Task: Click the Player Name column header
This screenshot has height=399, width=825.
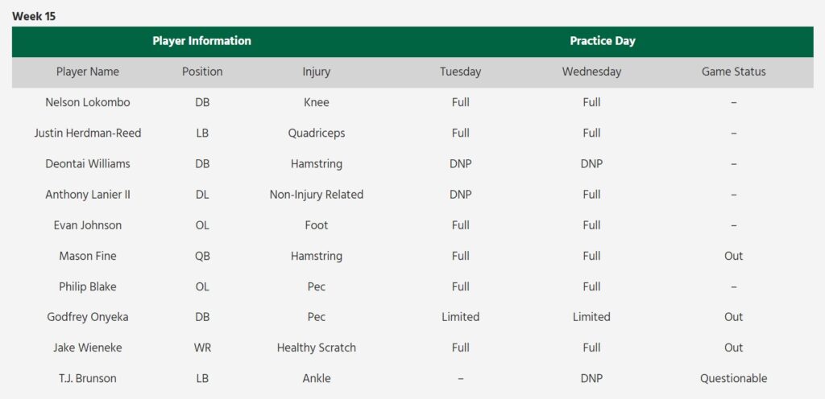Action: click(x=88, y=72)
